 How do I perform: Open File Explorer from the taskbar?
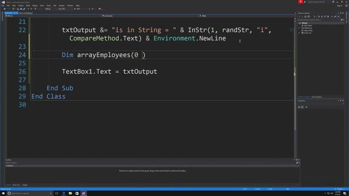pos(70,193)
